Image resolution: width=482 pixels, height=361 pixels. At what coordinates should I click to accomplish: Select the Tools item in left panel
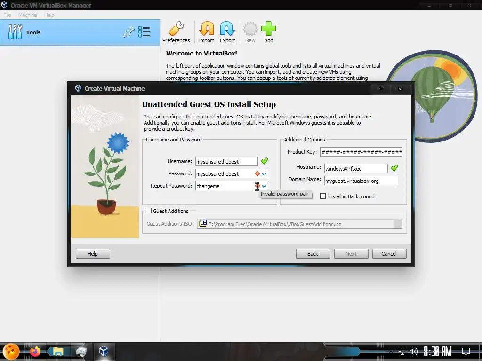click(x=80, y=32)
